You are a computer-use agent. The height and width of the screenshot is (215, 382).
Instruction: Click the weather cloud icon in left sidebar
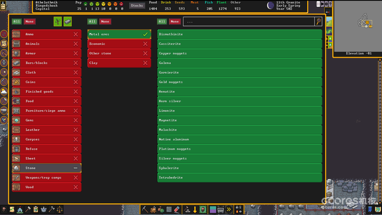point(4,91)
